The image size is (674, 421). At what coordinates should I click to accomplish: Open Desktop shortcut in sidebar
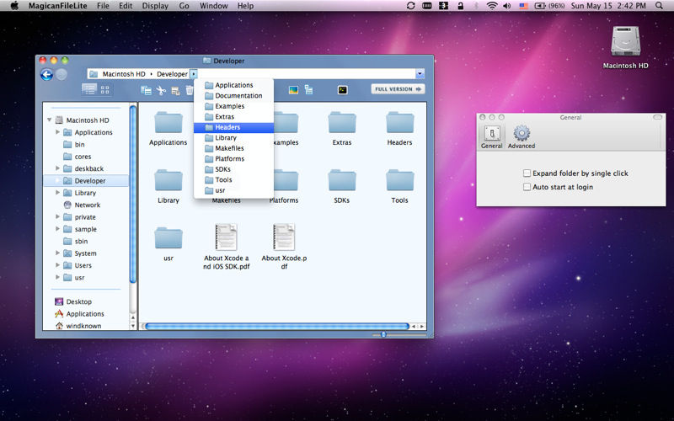78,301
